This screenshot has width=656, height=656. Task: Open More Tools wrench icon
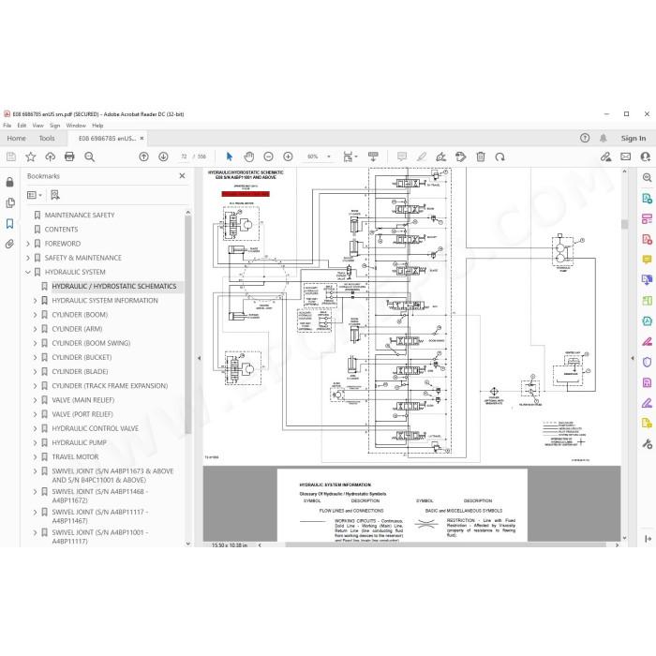[x=647, y=444]
